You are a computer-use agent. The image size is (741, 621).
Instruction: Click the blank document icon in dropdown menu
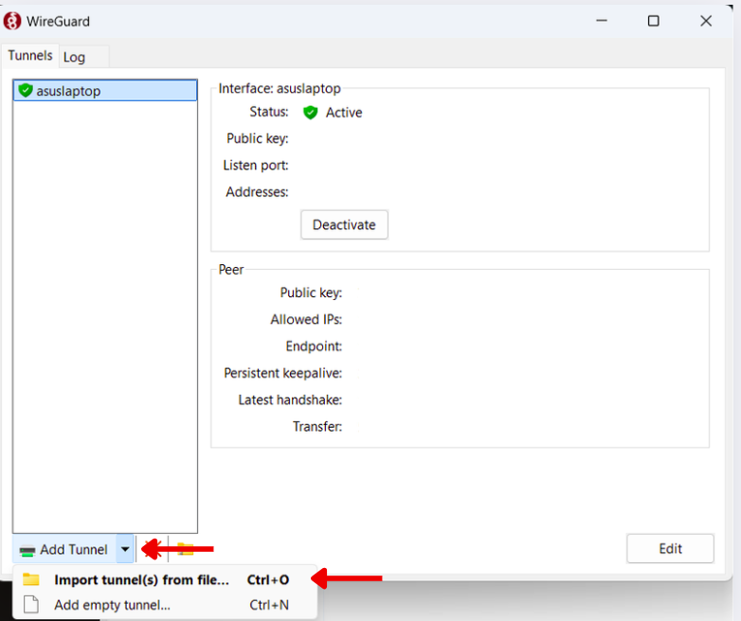point(31,605)
